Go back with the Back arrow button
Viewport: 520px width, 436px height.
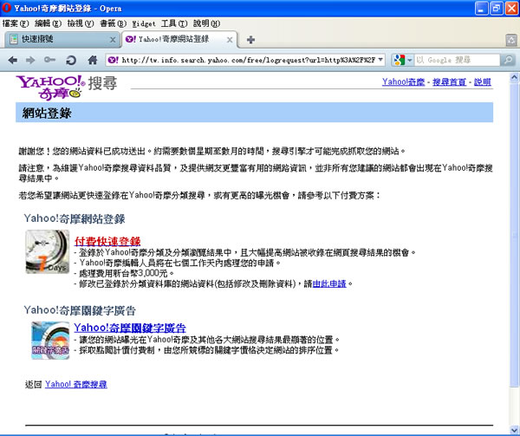tap(13, 60)
